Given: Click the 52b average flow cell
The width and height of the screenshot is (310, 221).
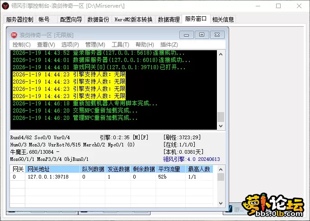Looking at the screenshot, I should (171, 177).
